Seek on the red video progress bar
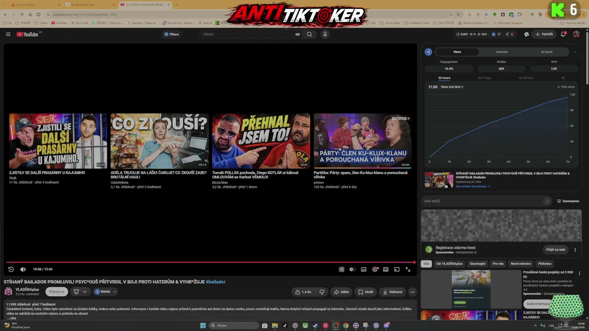 pyautogui.click(x=210, y=263)
